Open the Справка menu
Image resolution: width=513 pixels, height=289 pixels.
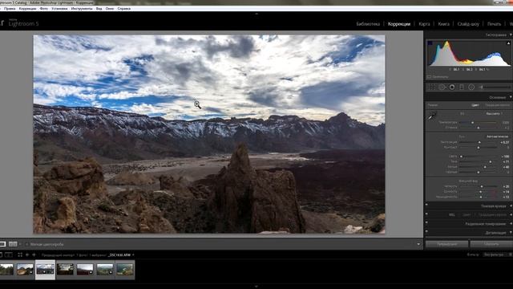pos(124,9)
